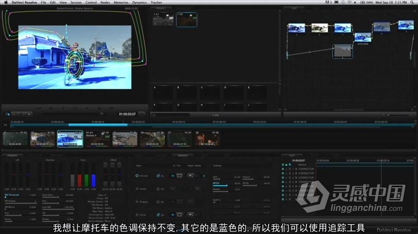Viewport: 418px width, 234px height.
Task: Click the green Gain color bar
Action: [86, 181]
